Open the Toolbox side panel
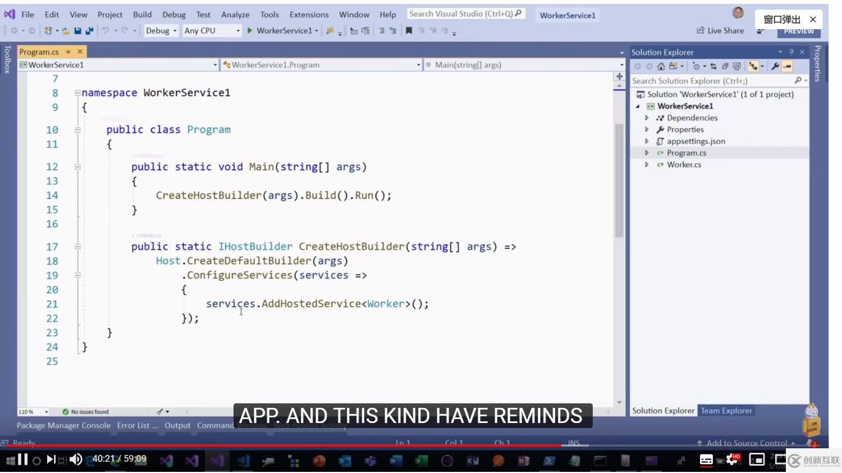Image resolution: width=842 pixels, height=473 pixels. click(7, 60)
